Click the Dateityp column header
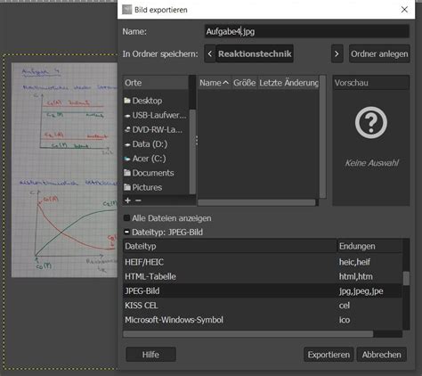Screen dimensions: 422x376 tap(230, 246)
